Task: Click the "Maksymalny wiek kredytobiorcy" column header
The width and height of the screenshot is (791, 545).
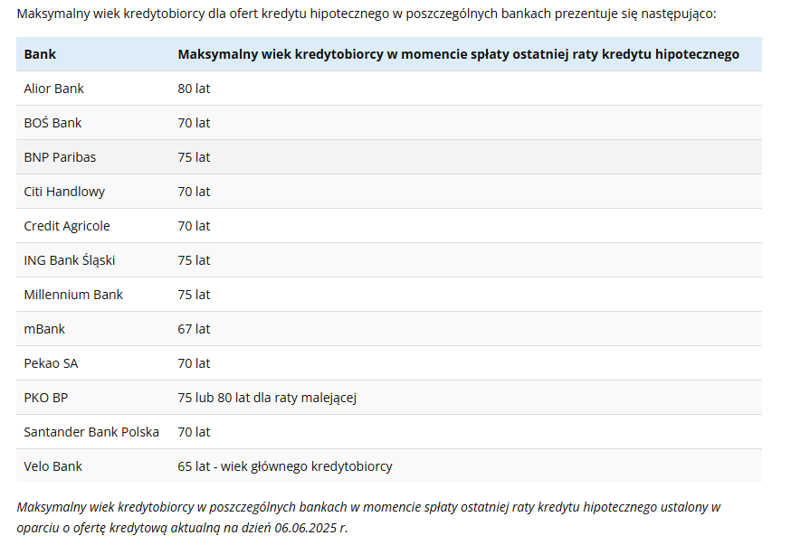Action: point(458,54)
